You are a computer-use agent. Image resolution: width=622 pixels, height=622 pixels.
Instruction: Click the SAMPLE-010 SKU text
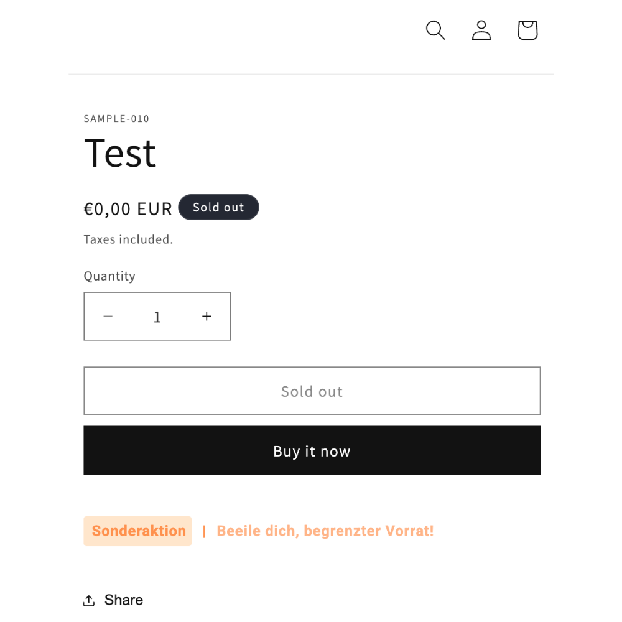click(116, 119)
